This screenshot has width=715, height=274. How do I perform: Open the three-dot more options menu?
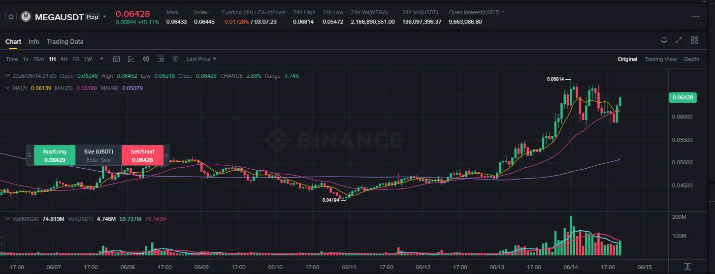pyautogui.click(x=695, y=16)
